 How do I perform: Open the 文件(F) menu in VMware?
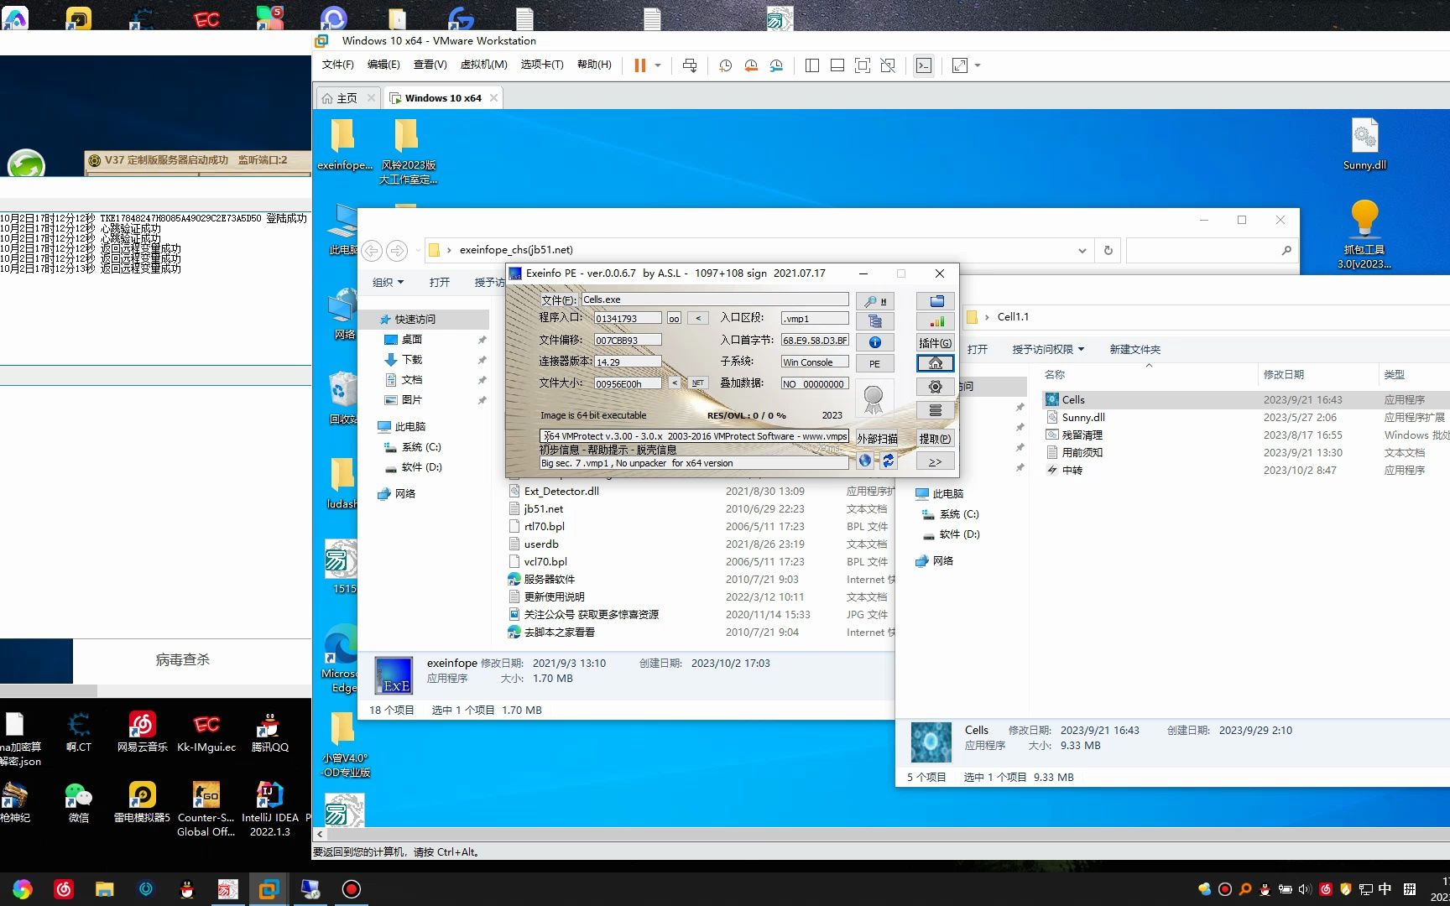click(x=337, y=65)
